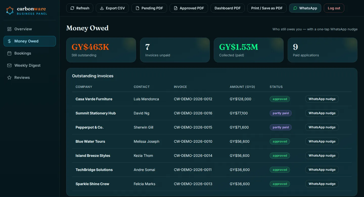Click the Export CSV download icon
Image resolution: width=364 pixels, height=197 pixels.
coord(102,8)
